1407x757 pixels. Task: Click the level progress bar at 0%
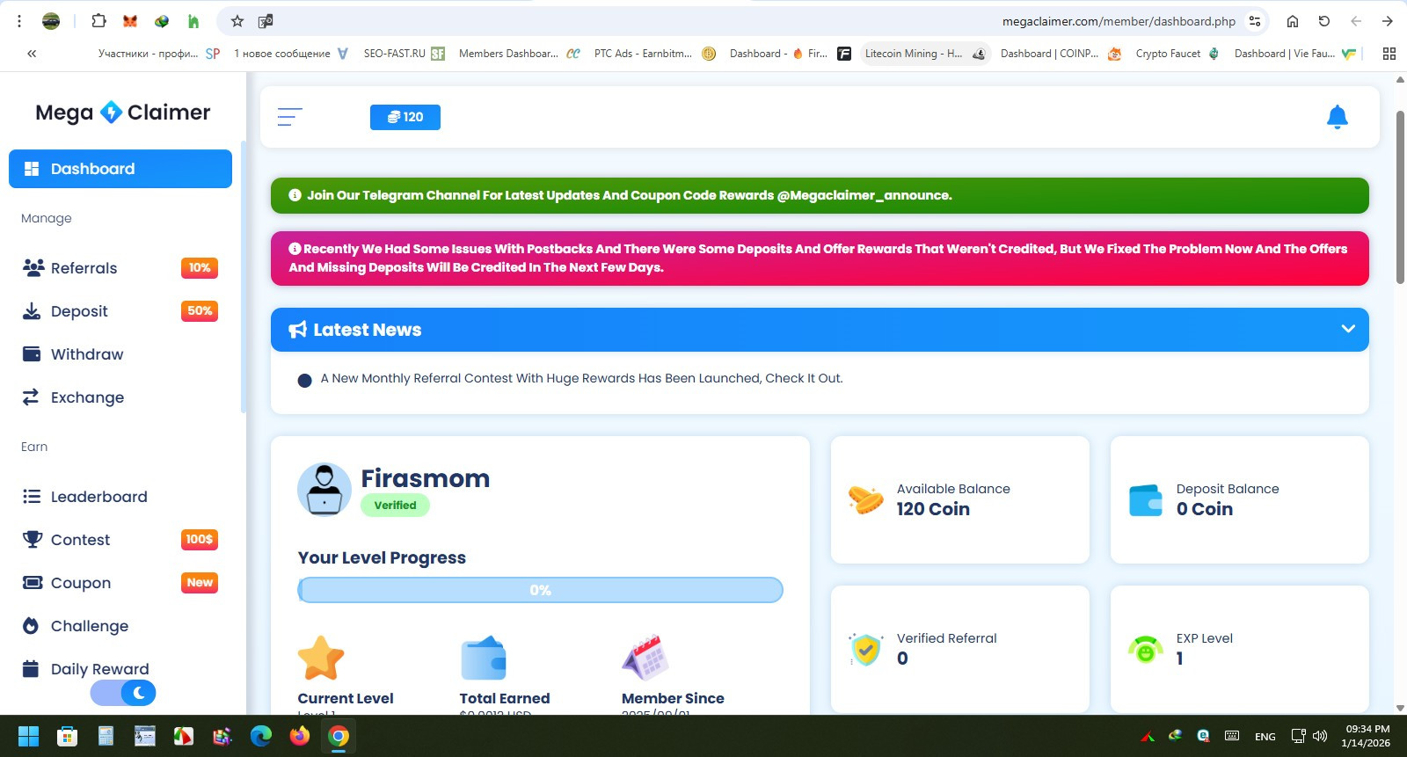pyautogui.click(x=540, y=590)
